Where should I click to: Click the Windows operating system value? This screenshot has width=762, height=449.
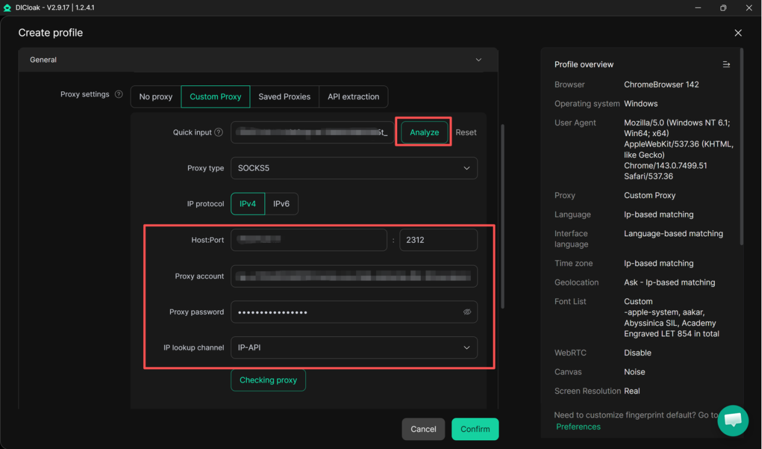click(x=641, y=104)
